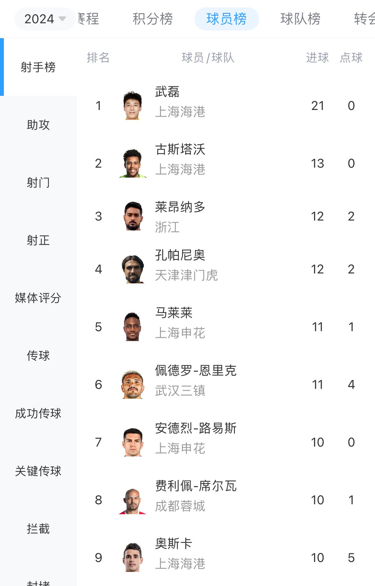The image size is (375, 586).
Task: Open the 安德烈-路易斯 player name link
Action: pos(196,428)
